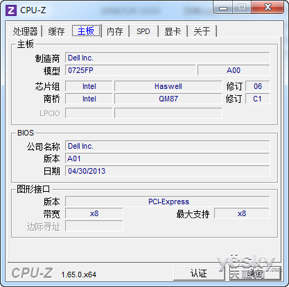Click the 带宽 link width x8 field
Viewport: 289px width, 287px height.
(x=94, y=213)
